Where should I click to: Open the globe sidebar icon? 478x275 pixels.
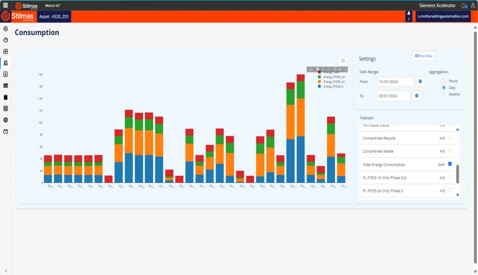(6, 120)
